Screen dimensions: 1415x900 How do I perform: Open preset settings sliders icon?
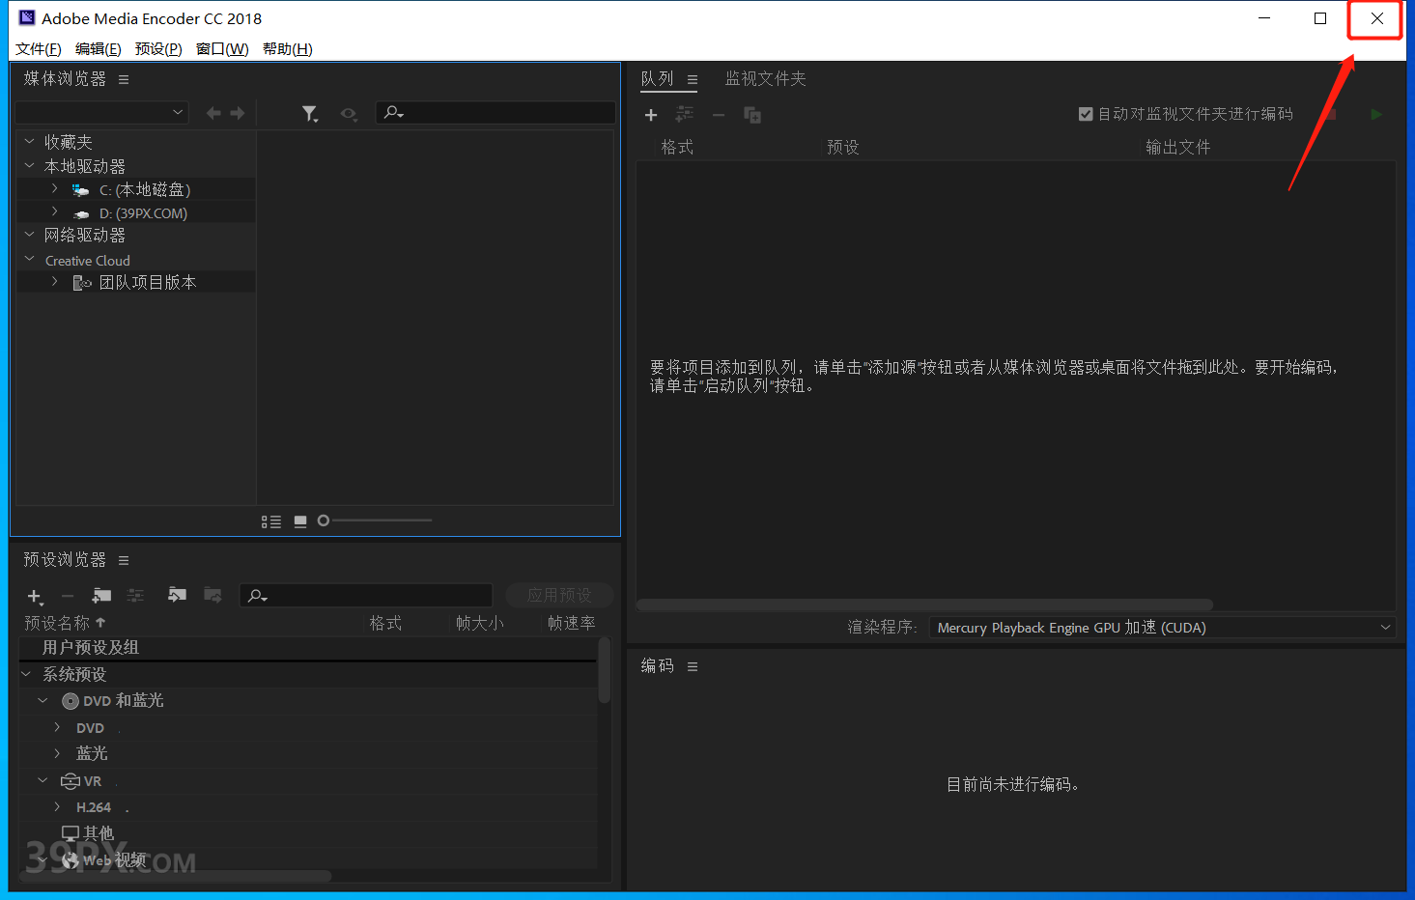coord(135,596)
